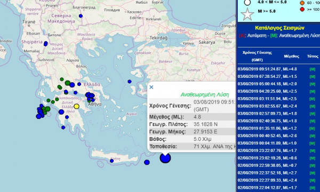Screen dimensions: 320x192
Task: Click the blue marker south of Crete
Action: pos(147,163)
